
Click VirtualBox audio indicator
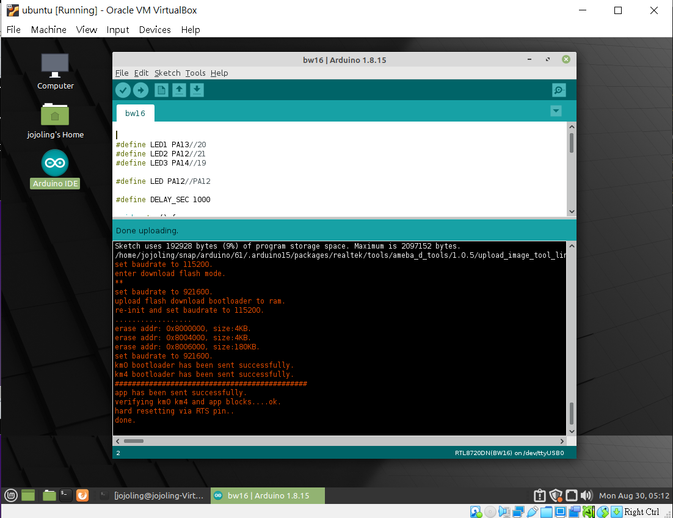point(504,511)
